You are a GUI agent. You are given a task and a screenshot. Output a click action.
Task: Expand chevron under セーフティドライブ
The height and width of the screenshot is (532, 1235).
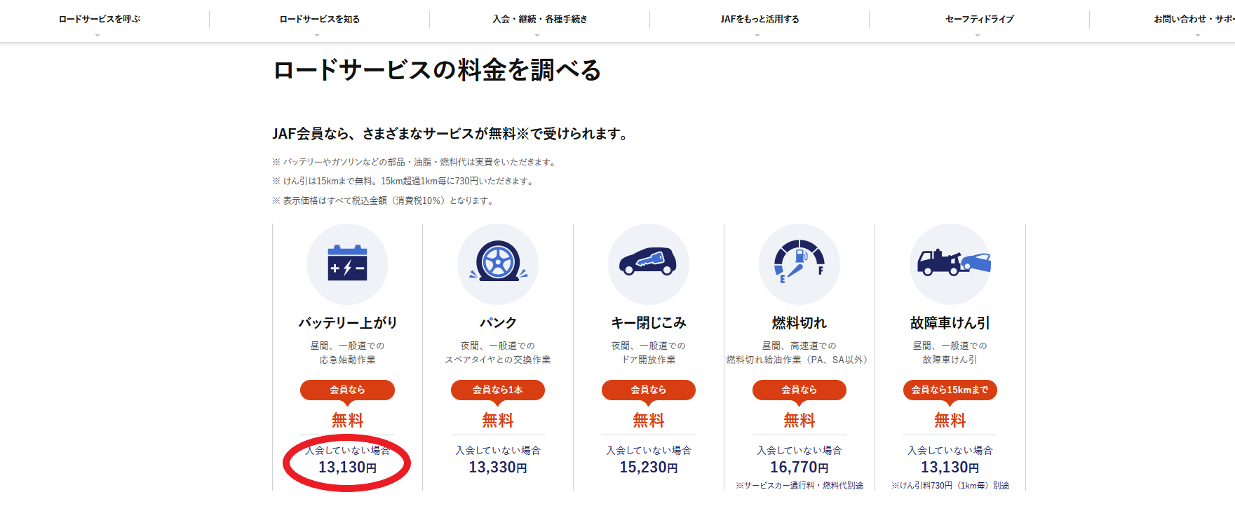(x=978, y=35)
